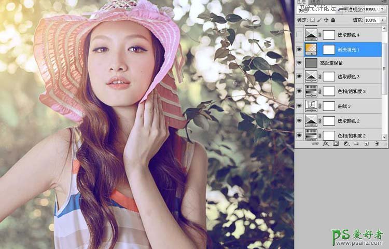Enable the lock image pixels brush icon
The height and width of the screenshot is (249, 389).
click(318, 20)
